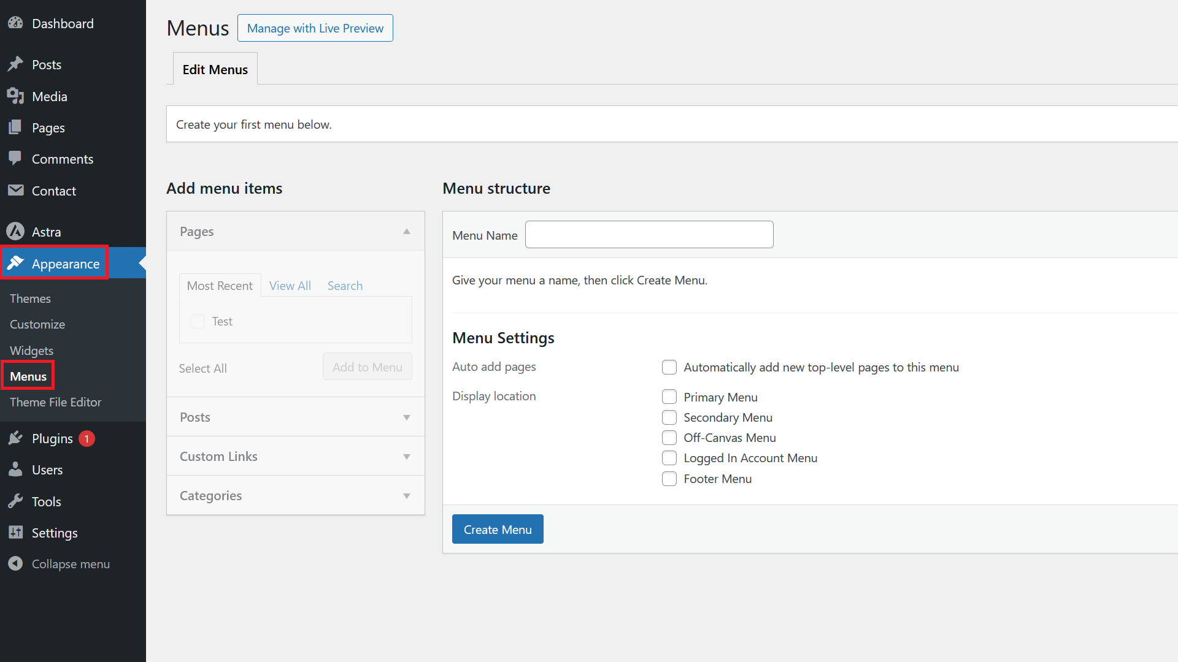1178x662 pixels.
Task: Click Manage with Live Preview button
Action: click(315, 28)
